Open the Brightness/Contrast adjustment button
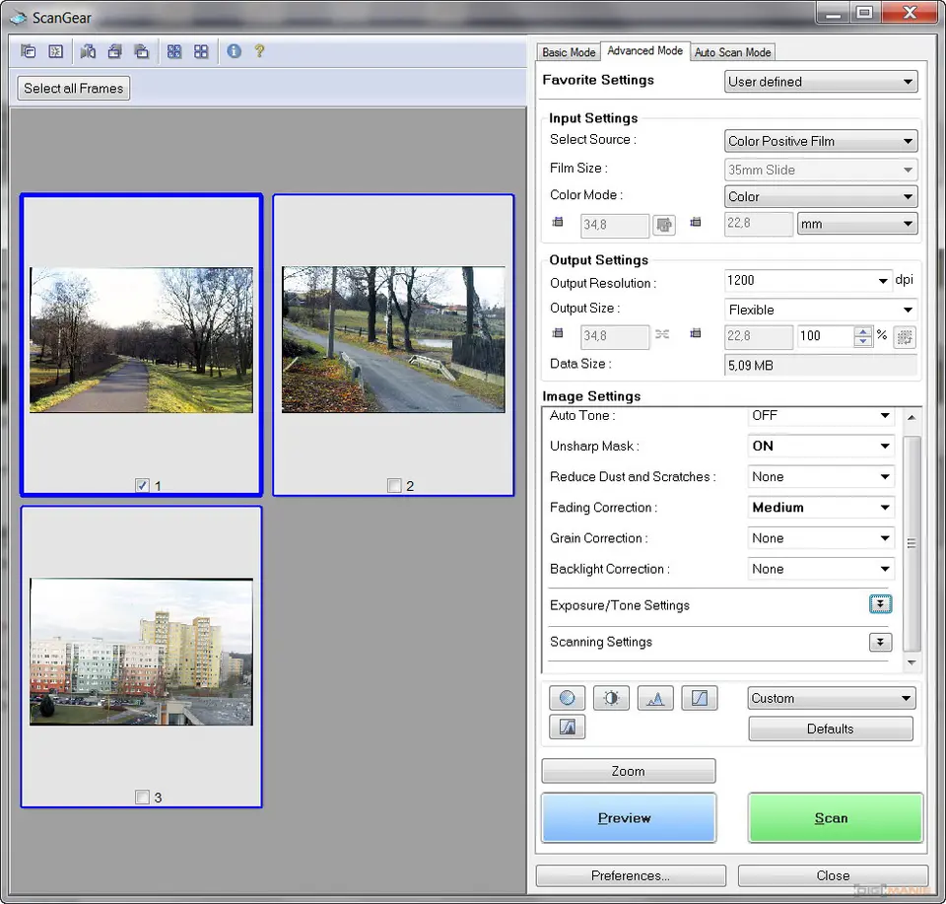This screenshot has width=946, height=904. coord(611,698)
